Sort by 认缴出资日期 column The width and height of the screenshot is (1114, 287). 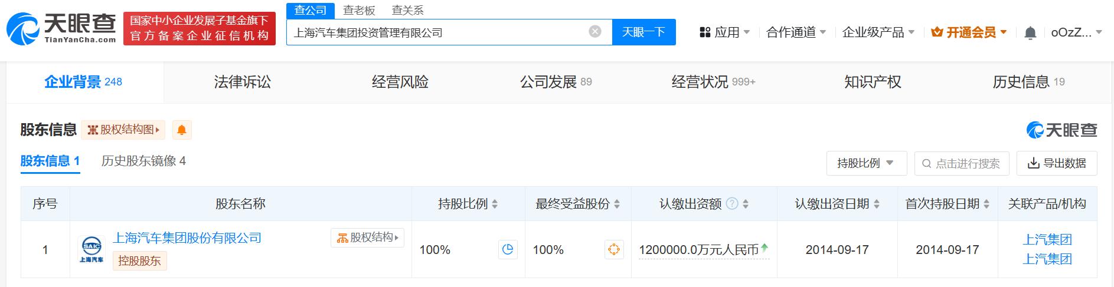[877, 204]
